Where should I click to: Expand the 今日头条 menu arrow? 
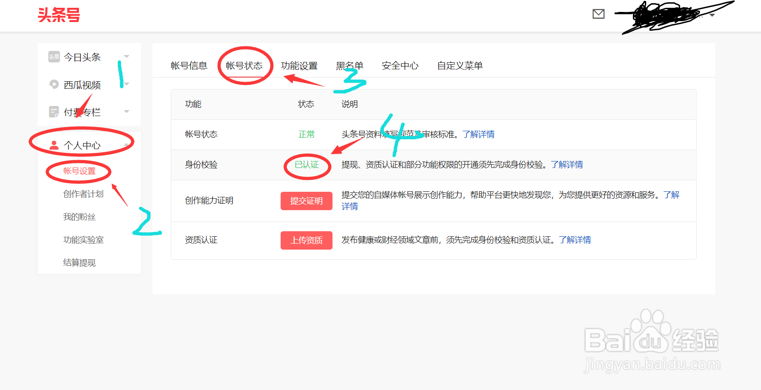coord(127,56)
